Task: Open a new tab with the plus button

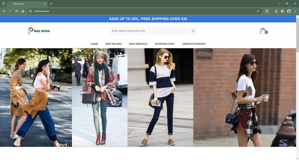Action: tap(51, 4)
